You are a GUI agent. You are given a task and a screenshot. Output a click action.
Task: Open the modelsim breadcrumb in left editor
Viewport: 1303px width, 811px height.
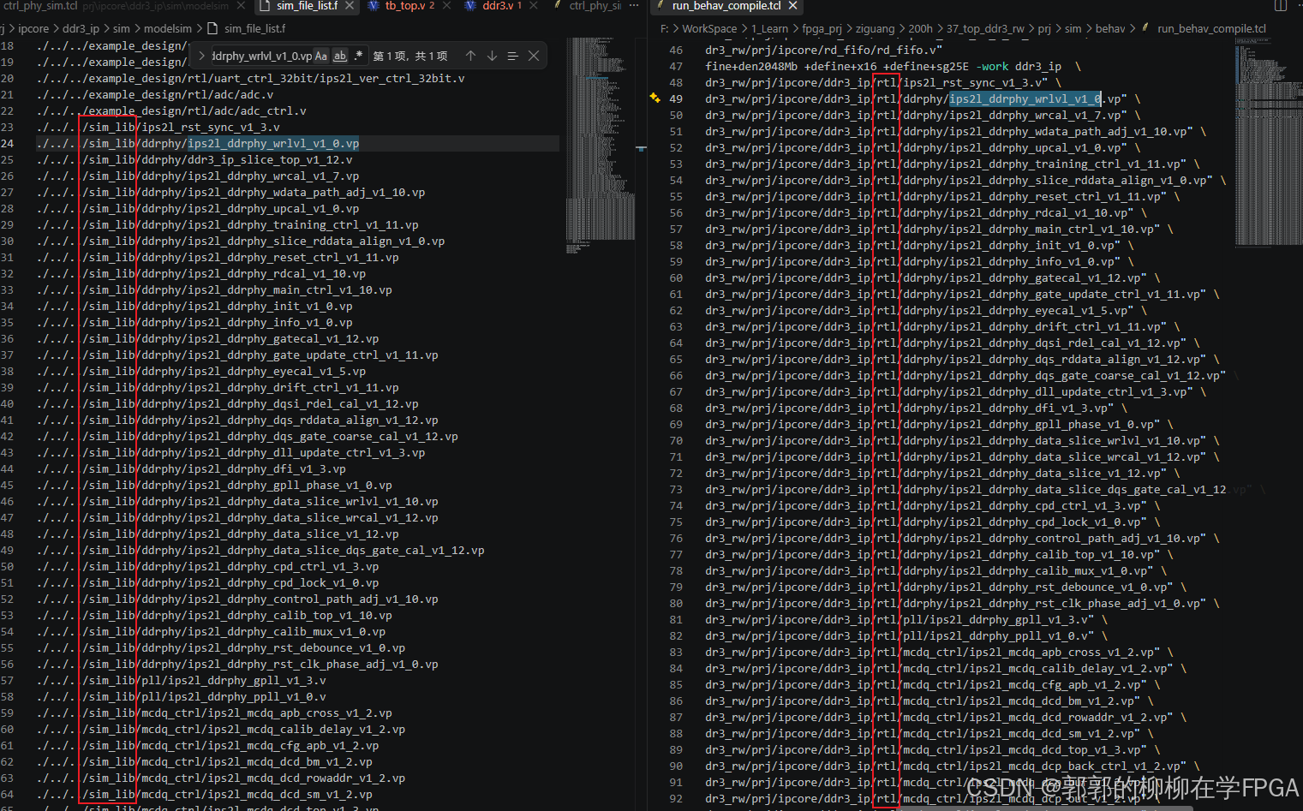[168, 28]
